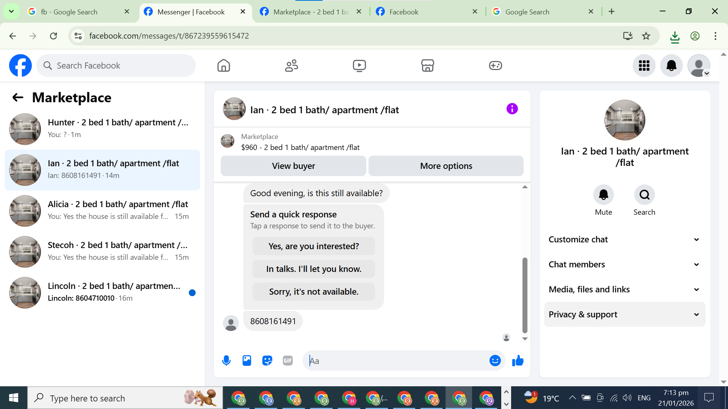Expand Chat members section
Screen dimensions: 728x409
point(624,264)
